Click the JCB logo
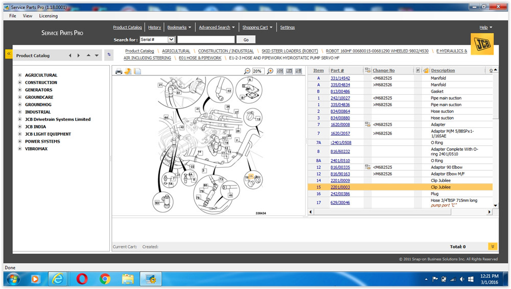 point(482,44)
